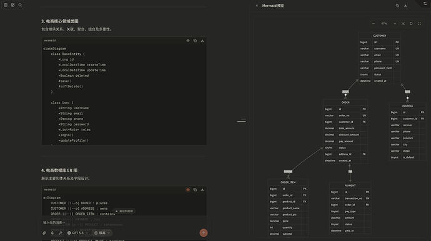This screenshot has height=241, width=431.
Task: Click the ADDRESS table header
Action: point(407,106)
